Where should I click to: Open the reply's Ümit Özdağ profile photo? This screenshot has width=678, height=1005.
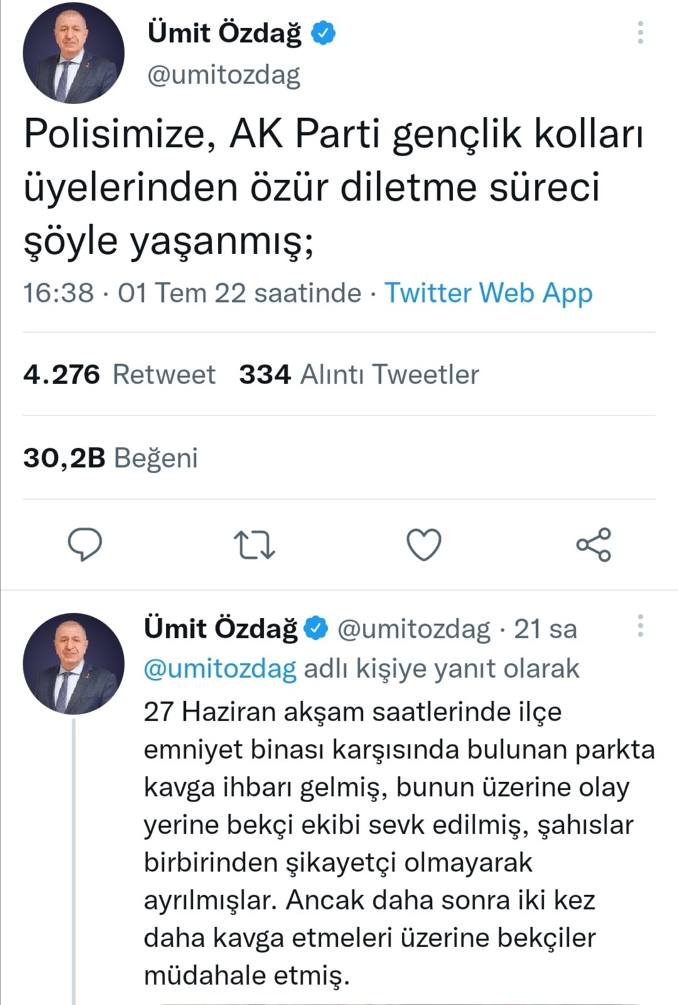point(73,664)
